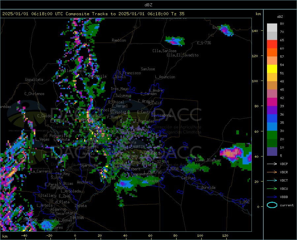Pick the purple 39 dBZ swatch

pyautogui.click(x=272, y=110)
